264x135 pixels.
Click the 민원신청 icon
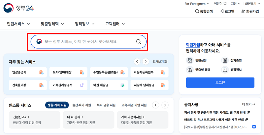coord(190,60)
